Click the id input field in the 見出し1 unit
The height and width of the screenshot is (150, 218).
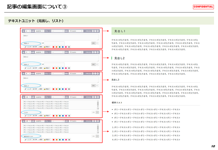coord(54,43)
